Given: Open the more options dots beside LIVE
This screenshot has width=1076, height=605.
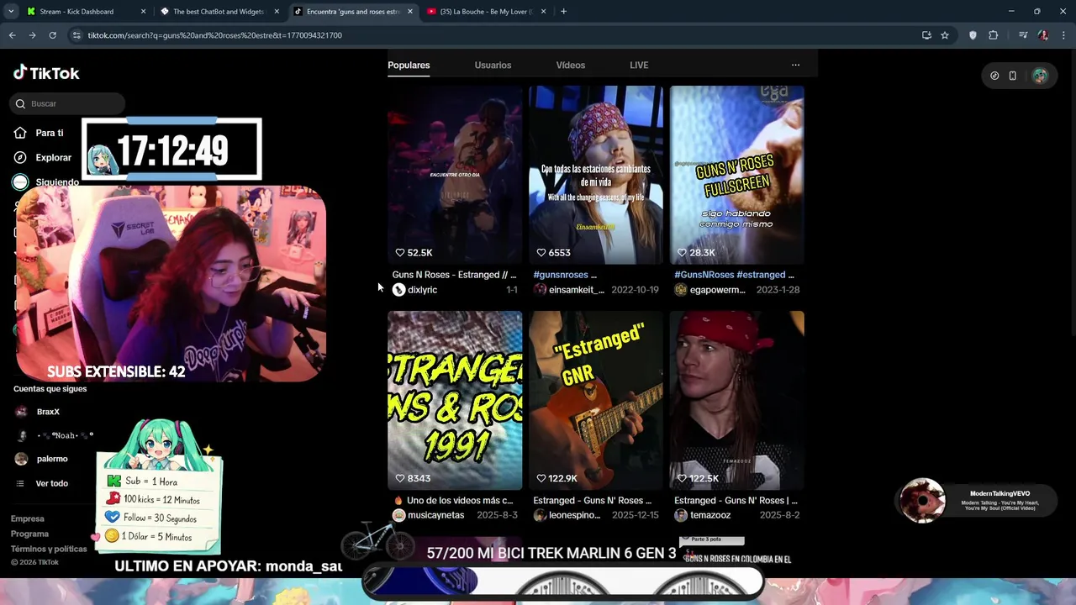Looking at the screenshot, I should [x=795, y=65].
